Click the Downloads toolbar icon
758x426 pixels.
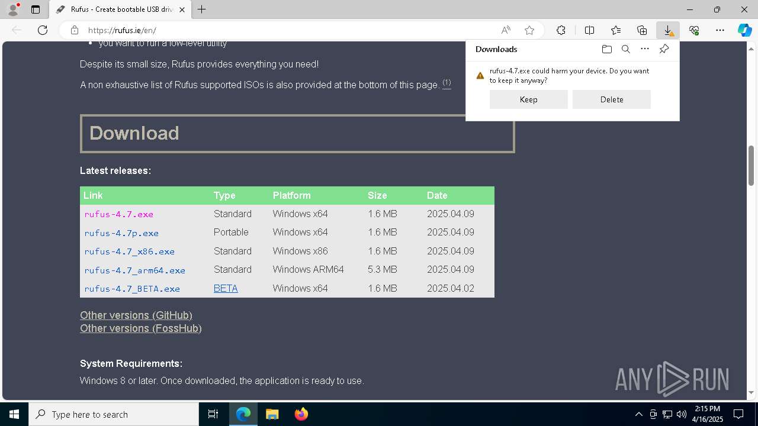(668, 30)
